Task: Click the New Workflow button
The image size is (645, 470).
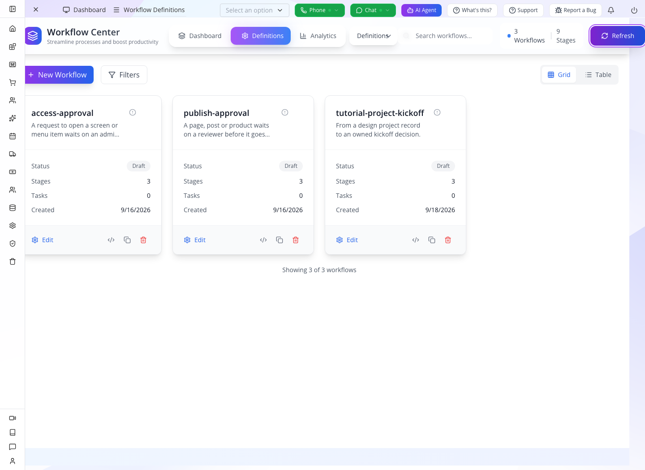Action: click(59, 75)
